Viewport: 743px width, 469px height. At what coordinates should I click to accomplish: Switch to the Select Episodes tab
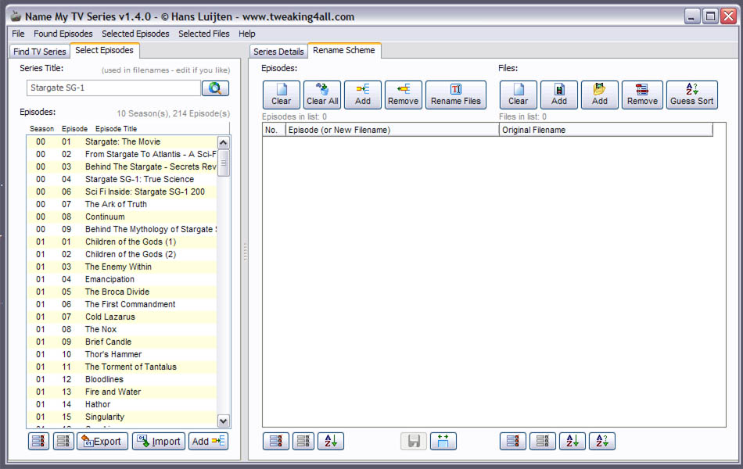pyautogui.click(x=104, y=50)
